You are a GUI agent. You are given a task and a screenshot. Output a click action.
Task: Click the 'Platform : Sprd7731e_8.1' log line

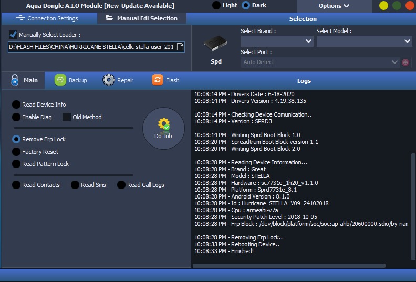click(246, 190)
